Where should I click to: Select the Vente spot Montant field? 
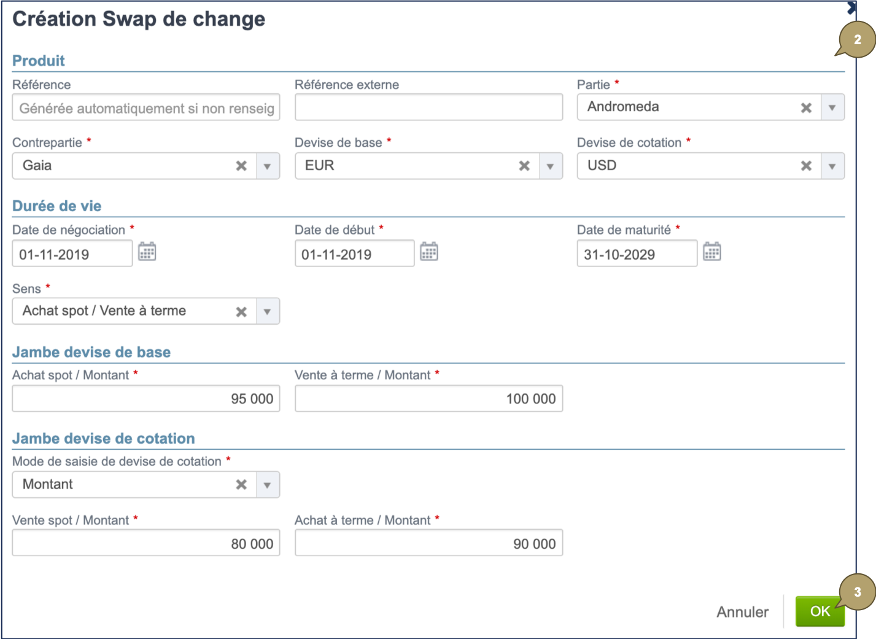click(x=145, y=543)
